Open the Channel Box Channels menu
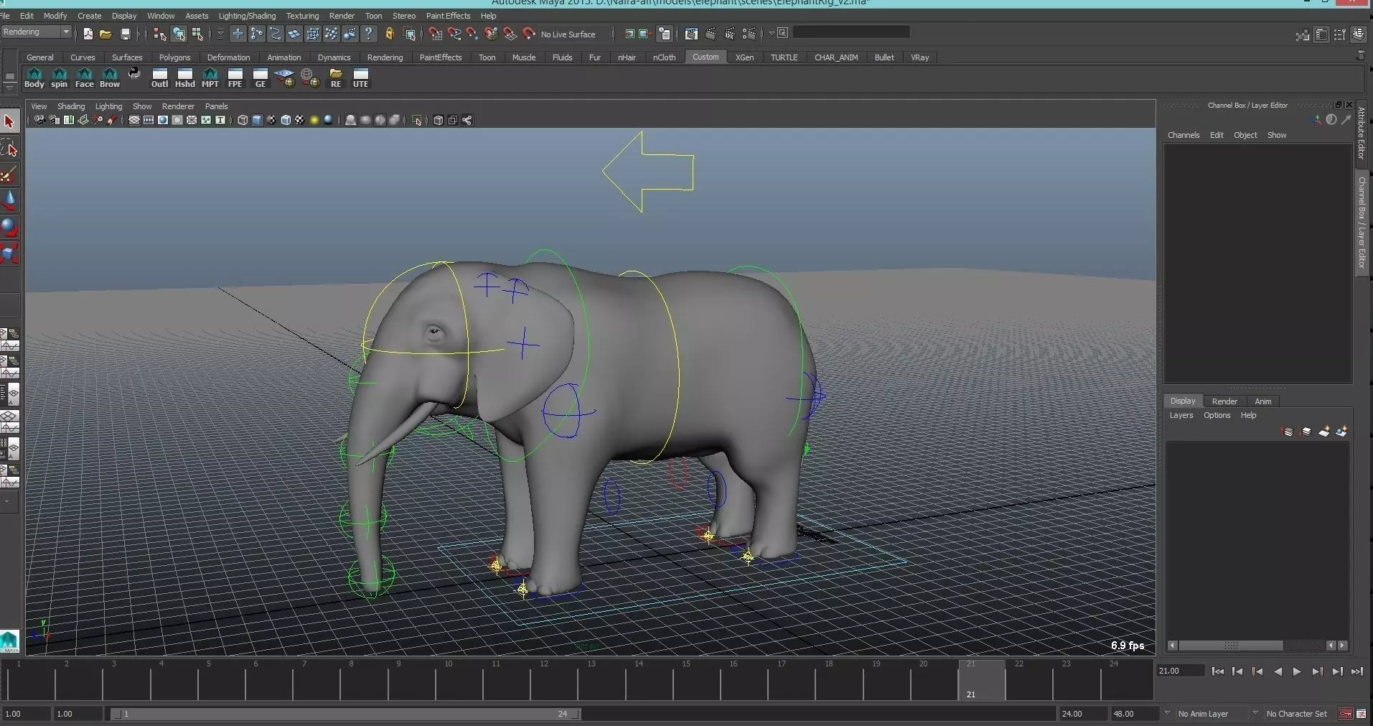1373x726 pixels. point(1184,135)
